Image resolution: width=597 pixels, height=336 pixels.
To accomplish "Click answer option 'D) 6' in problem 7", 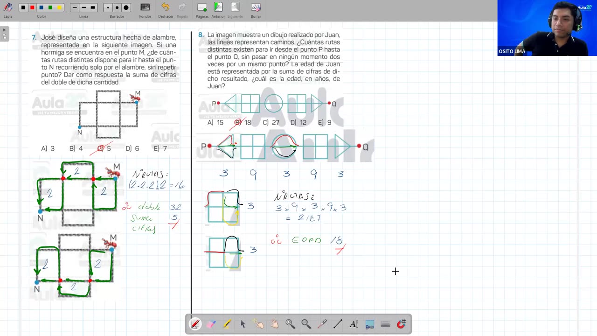I will [x=132, y=148].
